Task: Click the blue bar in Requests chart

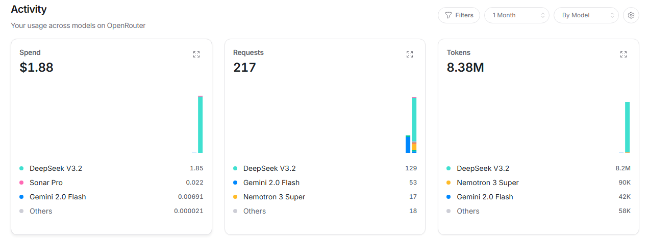Action: click(408, 144)
